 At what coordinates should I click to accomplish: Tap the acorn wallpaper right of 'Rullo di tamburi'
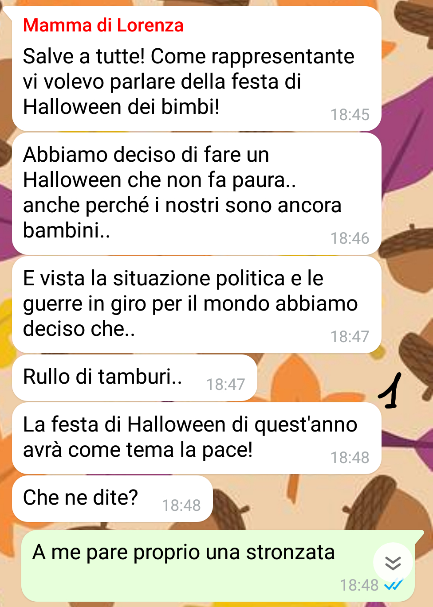coord(415,359)
